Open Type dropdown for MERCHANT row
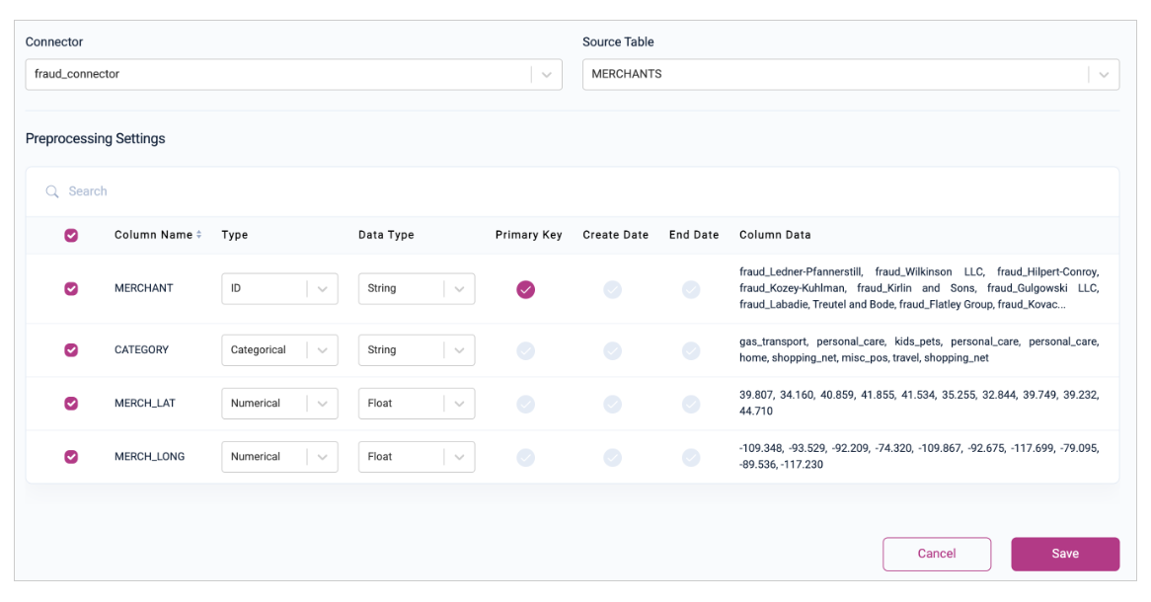The width and height of the screenshot is (1151, 602). [279, 288]
